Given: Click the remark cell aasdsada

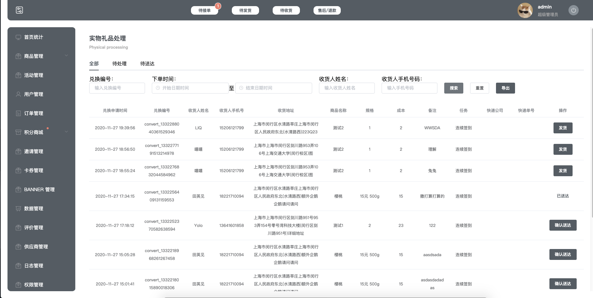Looking at the screenshot, I should (x=432, y=255).
